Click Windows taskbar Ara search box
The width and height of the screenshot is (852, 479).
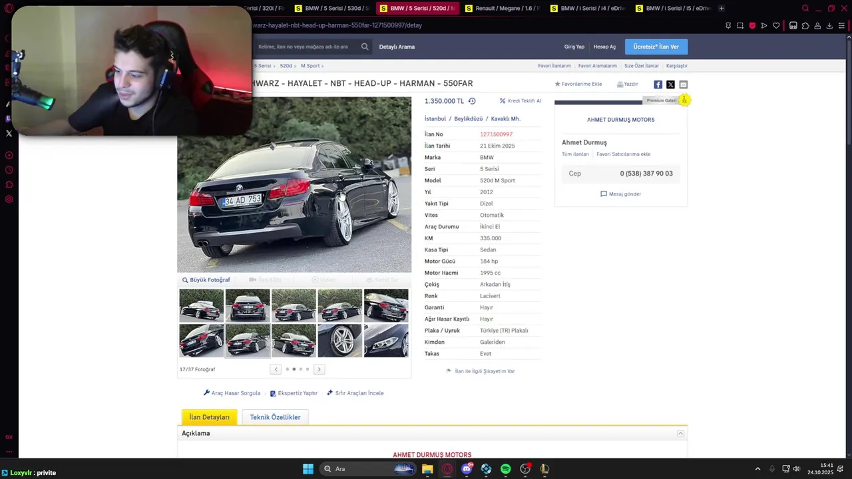pyautogui.click(x=368, y=469)
